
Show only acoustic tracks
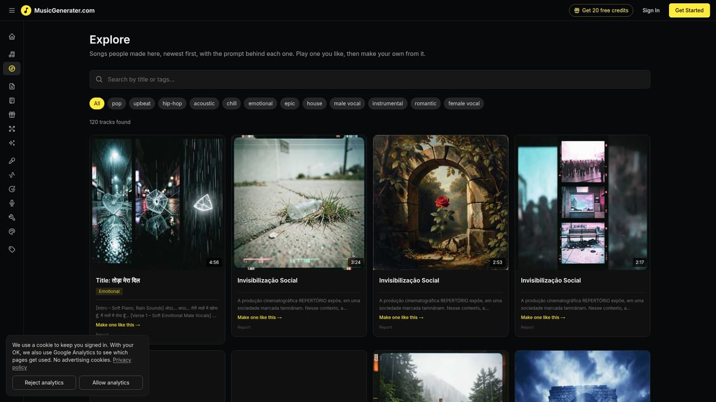pos(204,103)
